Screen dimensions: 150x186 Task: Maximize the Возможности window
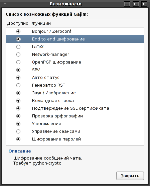coord(136,4)
